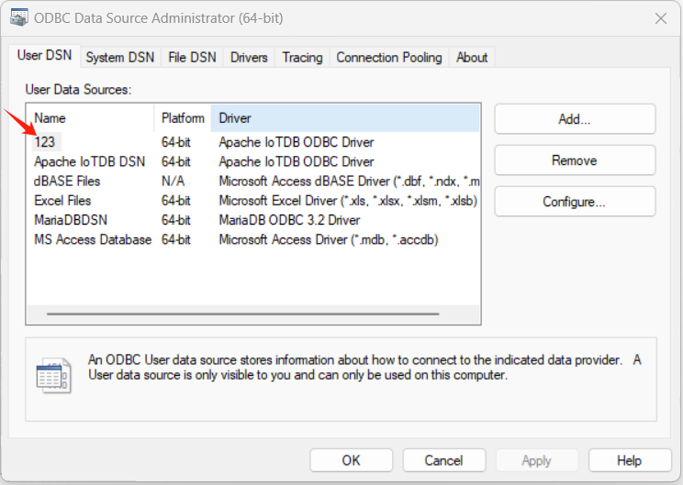
Task: Click the Cancel button
Action: click(x=443, y=460)
